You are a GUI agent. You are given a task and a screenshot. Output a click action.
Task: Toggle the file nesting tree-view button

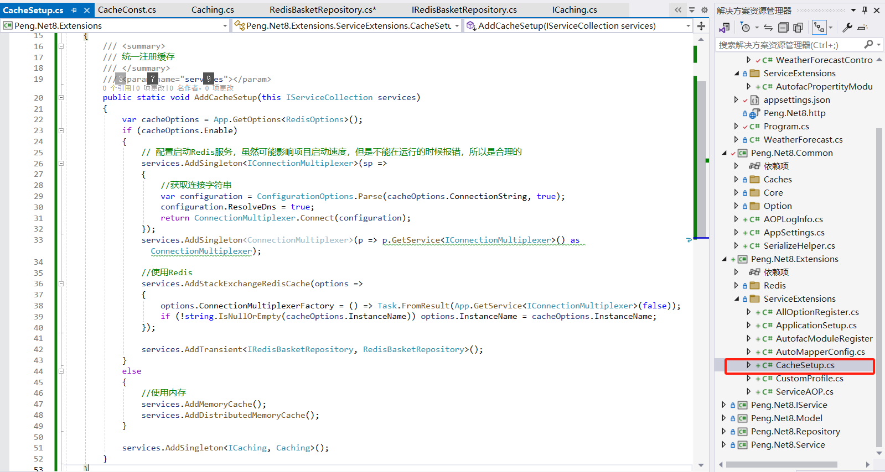tap(819, 27)
